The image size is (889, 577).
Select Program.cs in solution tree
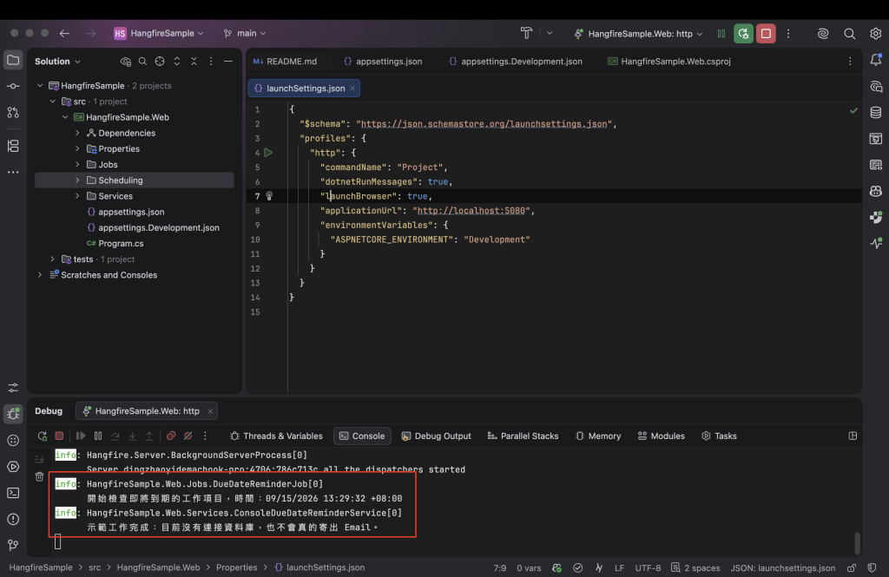(121, 243)
